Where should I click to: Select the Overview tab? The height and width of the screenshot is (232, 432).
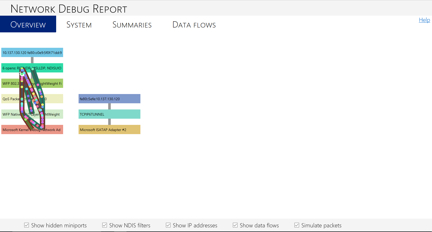pos(28,24)
